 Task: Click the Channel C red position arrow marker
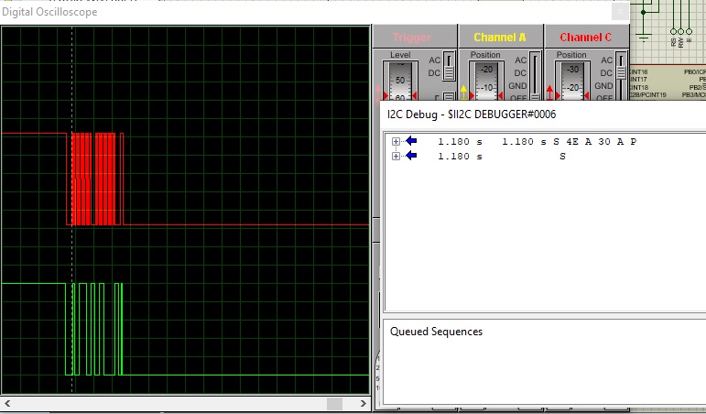tap(551, 92)
